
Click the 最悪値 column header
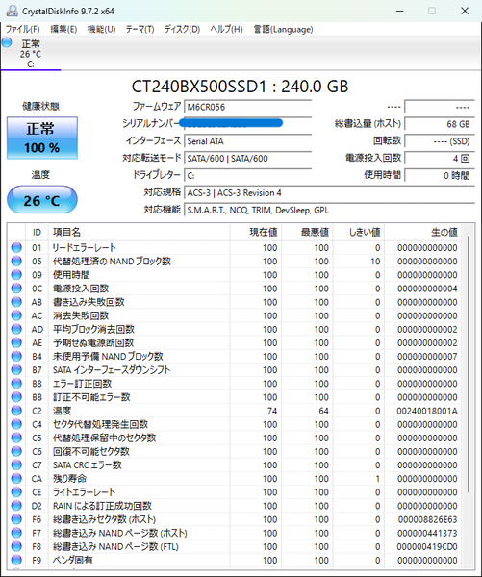[x=308, y=232]
